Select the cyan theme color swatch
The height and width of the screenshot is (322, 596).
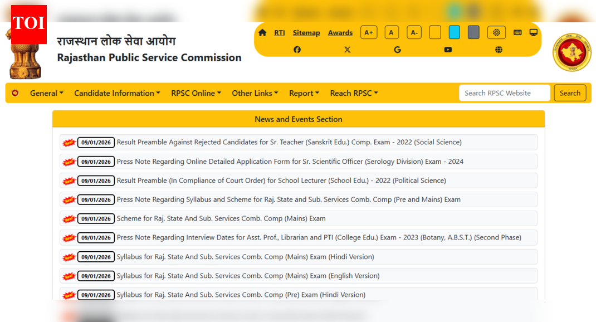coord(454,32)
